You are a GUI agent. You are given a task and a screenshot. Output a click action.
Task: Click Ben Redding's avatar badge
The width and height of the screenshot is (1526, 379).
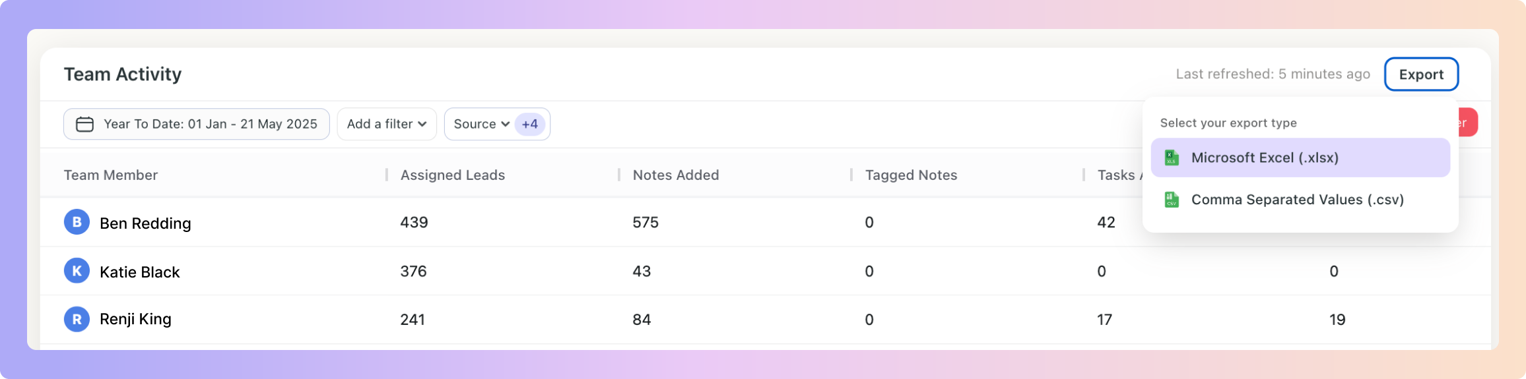click(x=77, y=222)
